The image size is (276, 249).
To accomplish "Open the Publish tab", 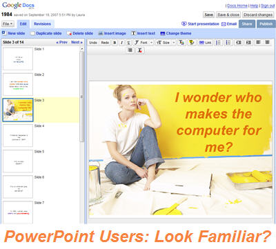I will pyautogui.click(x=266, y=24).
